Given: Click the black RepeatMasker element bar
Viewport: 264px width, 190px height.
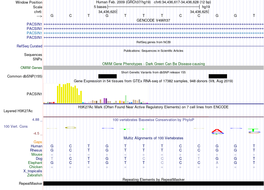Looking at the screenshot, I should 153,183.
